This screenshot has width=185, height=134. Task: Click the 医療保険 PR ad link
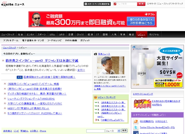click(x=49, y=77)
